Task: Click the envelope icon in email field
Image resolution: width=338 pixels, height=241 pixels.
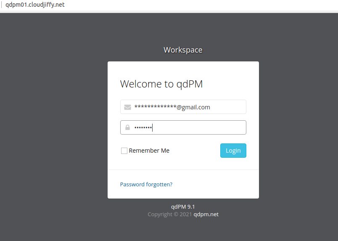Action: point(127,107)
